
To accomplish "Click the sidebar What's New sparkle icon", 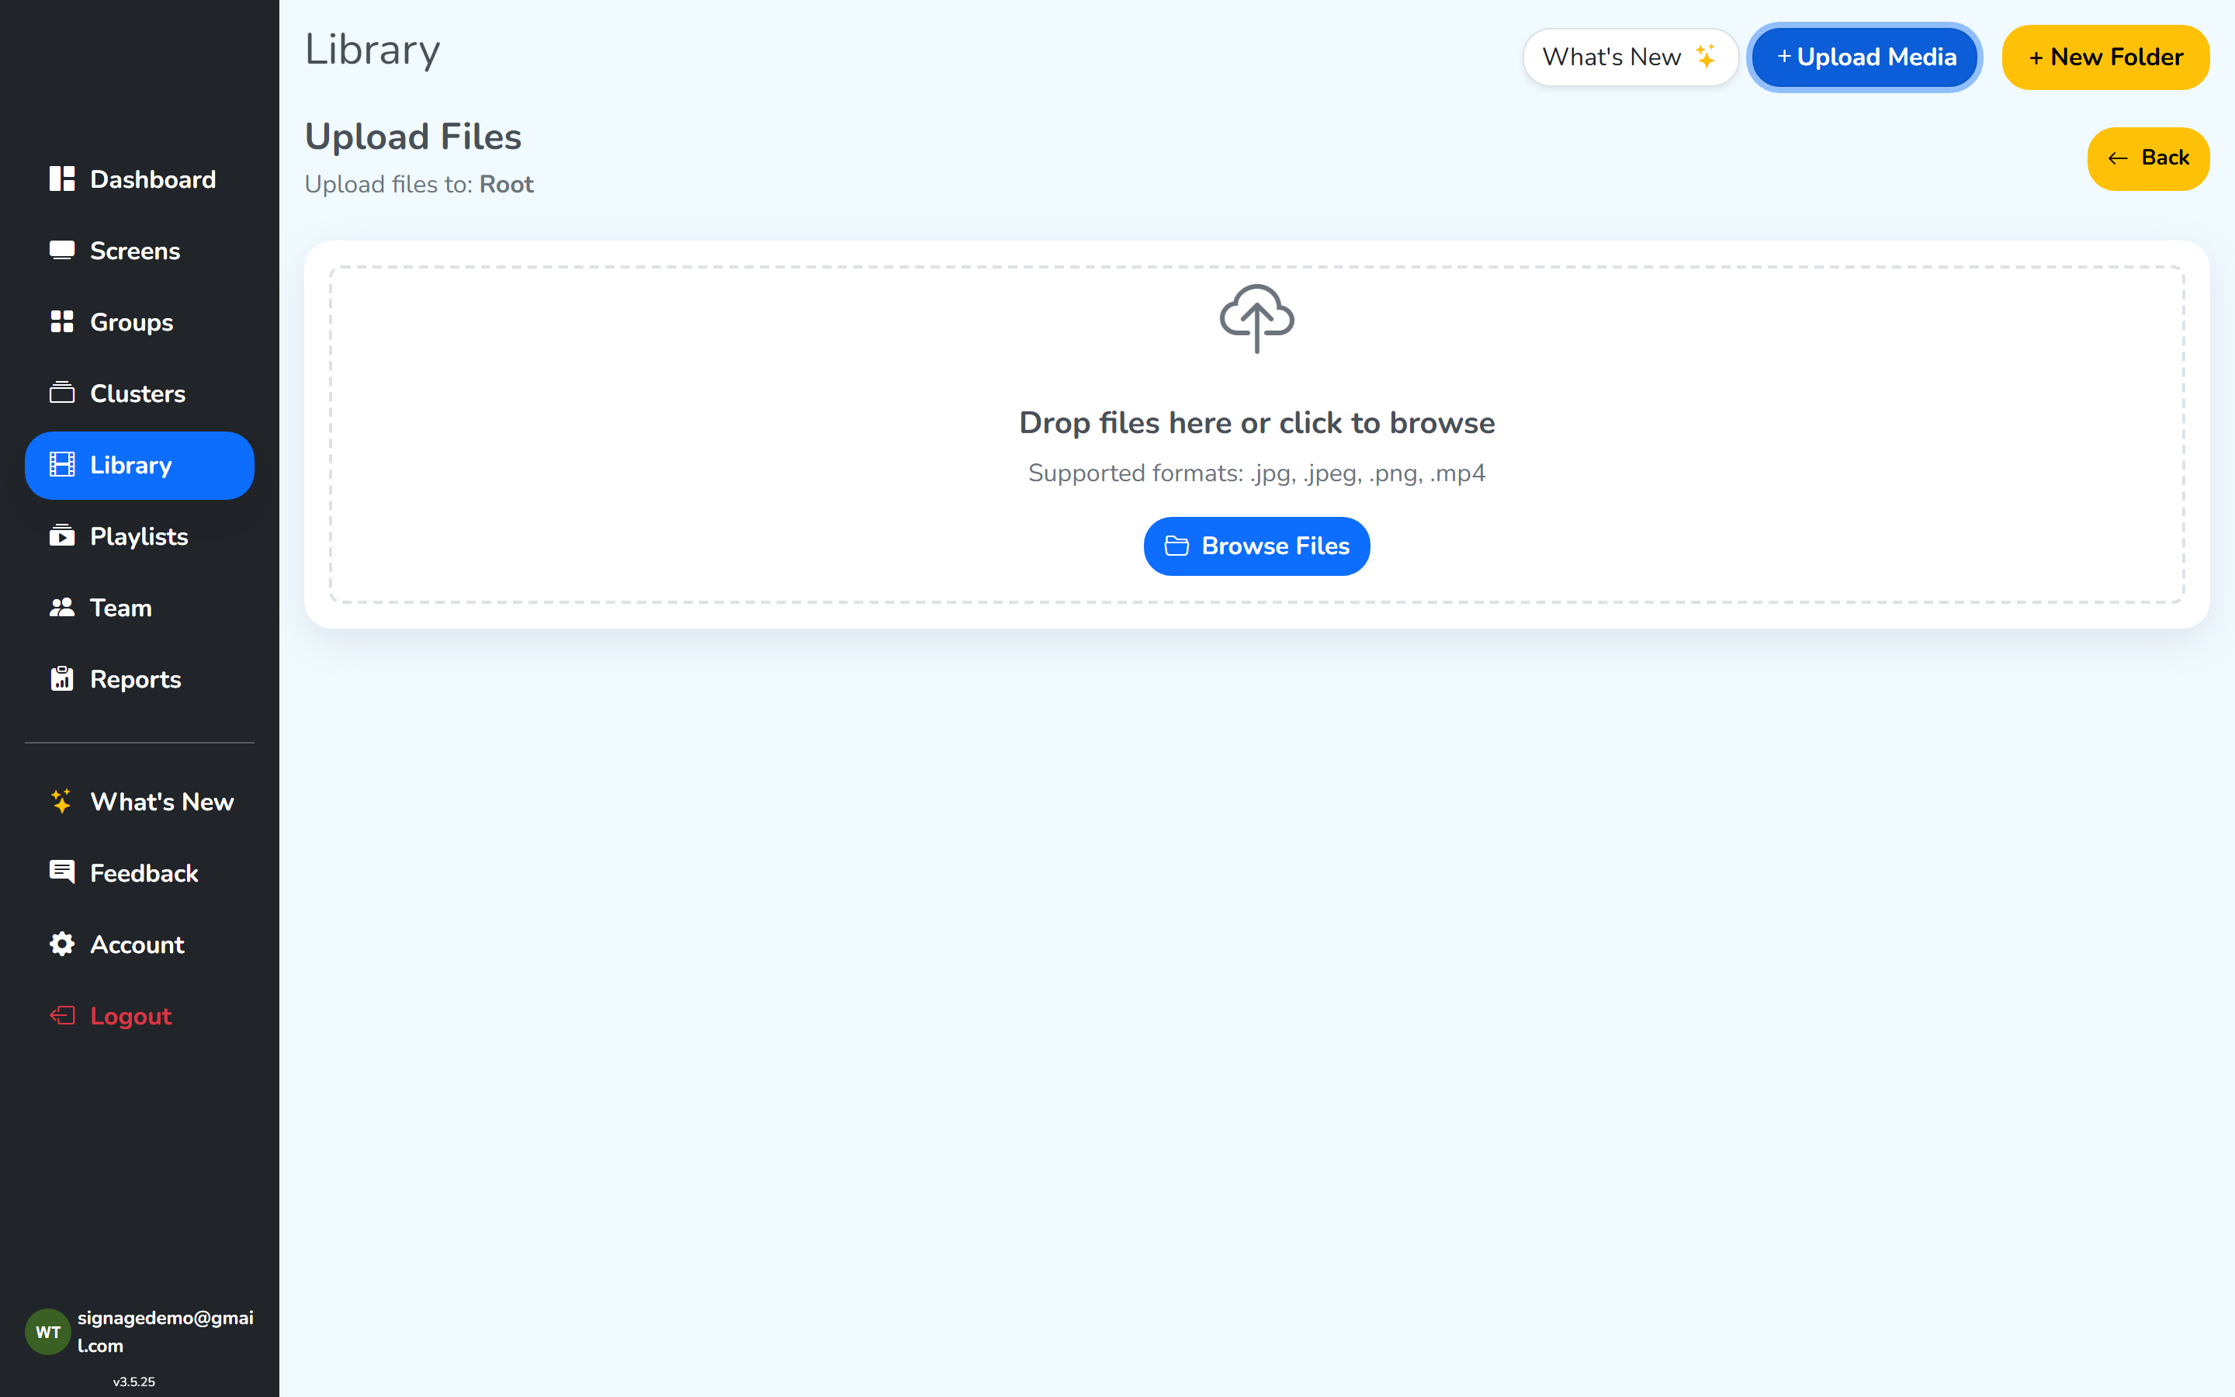I will 62,801.
